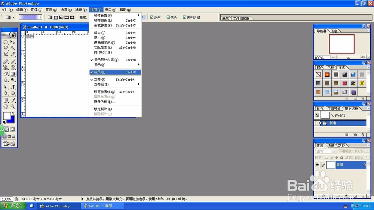Uncheck 标尺 in the View menu
The image size is (374, 210).
coord(115,72)
